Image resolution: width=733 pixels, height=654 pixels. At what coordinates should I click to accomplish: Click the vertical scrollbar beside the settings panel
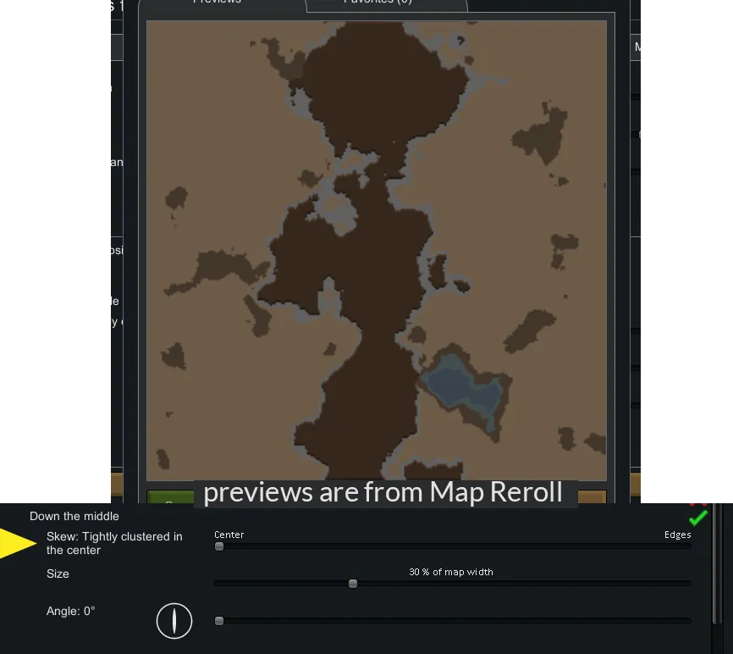[719, 576]
